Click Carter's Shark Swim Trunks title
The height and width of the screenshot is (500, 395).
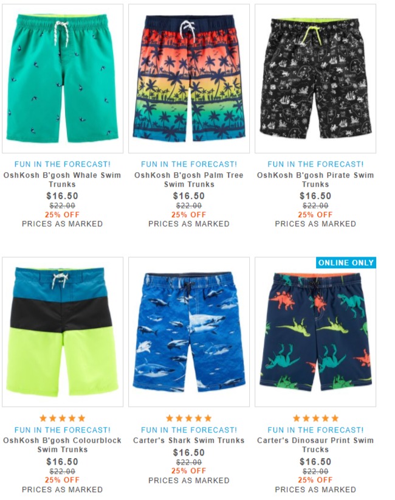point(189,440)
